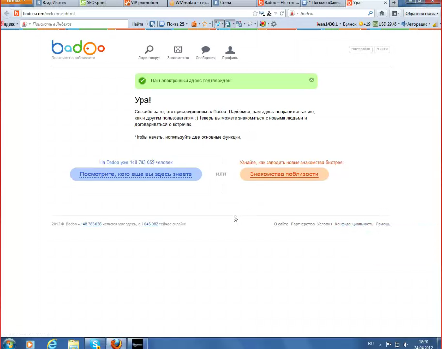Viewport: 442px width, 349px height.
Task: Click Настройки button
Action: click(361, 49)
